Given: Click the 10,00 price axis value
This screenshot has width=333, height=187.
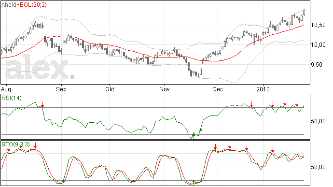Looking at the screenshot, I should [x=318, y=44].
